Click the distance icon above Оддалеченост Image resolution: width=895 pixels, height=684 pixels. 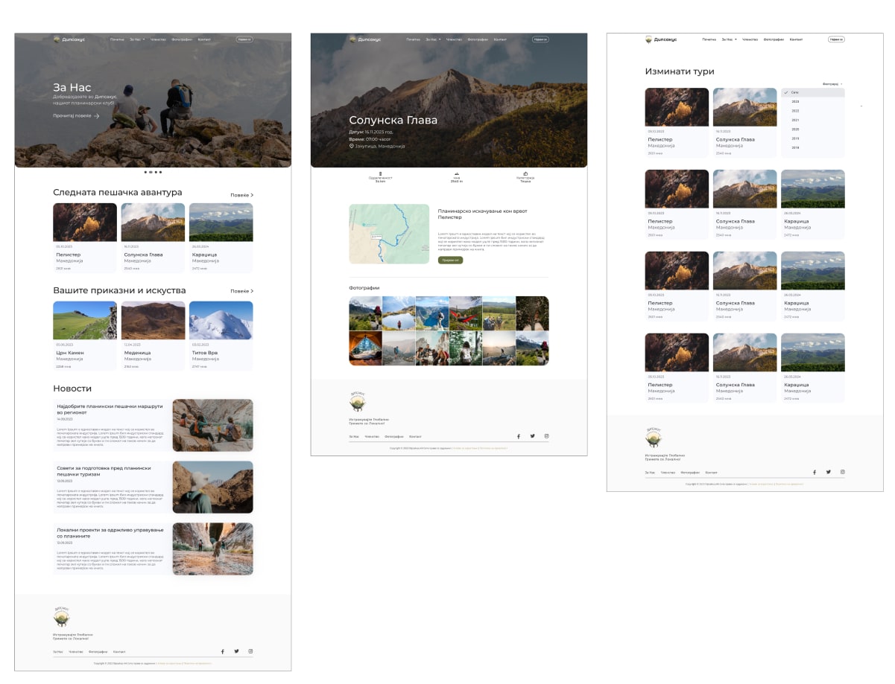(x=380, y=173)
